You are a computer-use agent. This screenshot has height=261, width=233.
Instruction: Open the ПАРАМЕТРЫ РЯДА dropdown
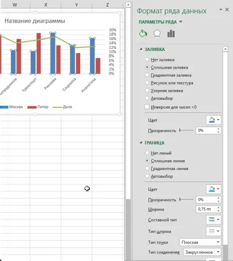pos(160,22)
